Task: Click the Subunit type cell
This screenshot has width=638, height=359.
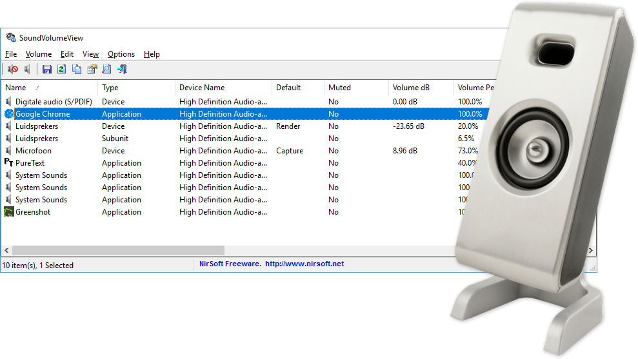Action: coord(115,138)
